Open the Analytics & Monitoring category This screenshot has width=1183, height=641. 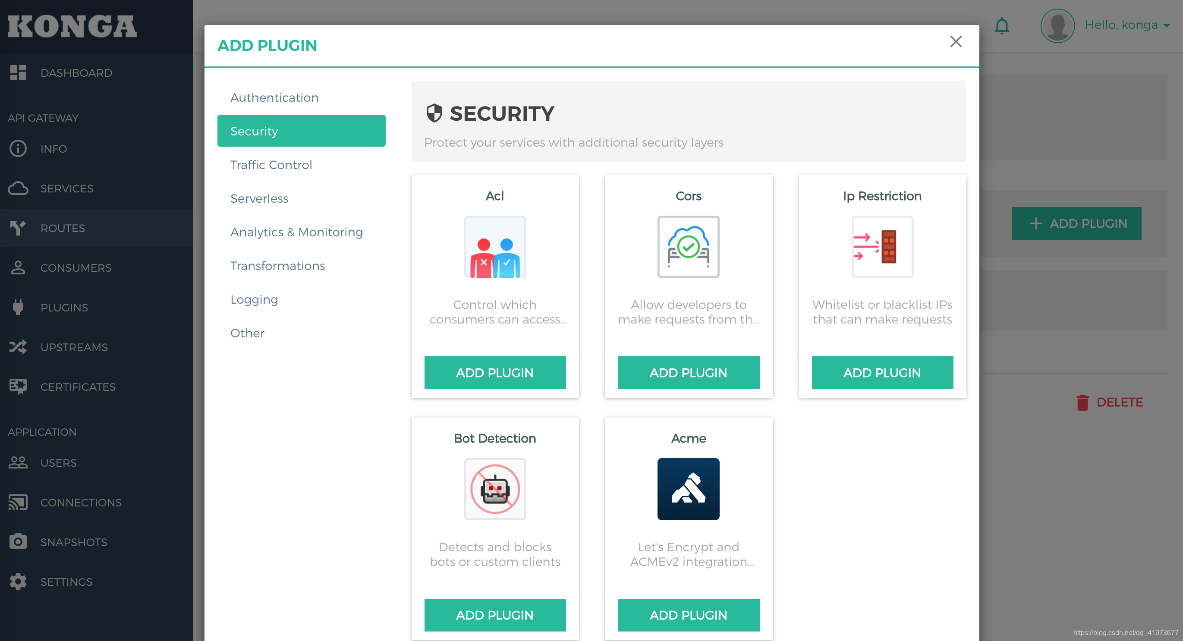[296, 232]
